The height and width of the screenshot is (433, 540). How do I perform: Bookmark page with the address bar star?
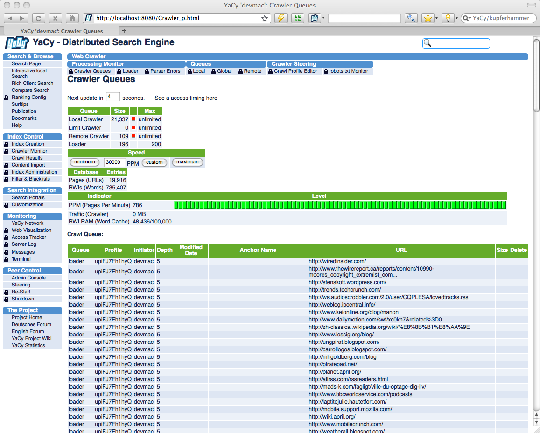point(265,19)
